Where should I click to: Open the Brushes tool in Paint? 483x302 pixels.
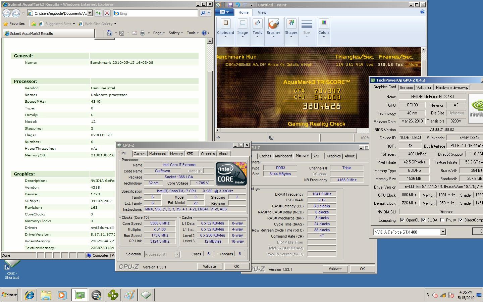[273, 28]
